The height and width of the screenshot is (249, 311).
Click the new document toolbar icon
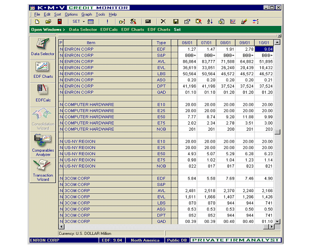(37, 21)
